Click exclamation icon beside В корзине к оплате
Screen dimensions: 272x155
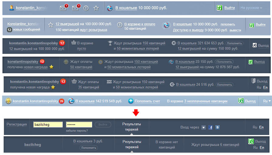click(x=120, y=25)
